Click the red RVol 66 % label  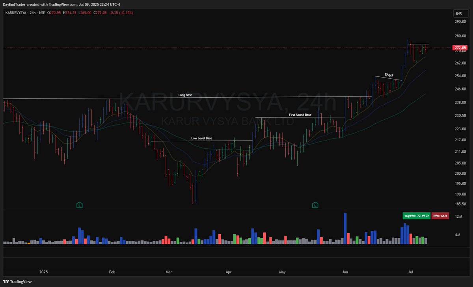[441, 216]
